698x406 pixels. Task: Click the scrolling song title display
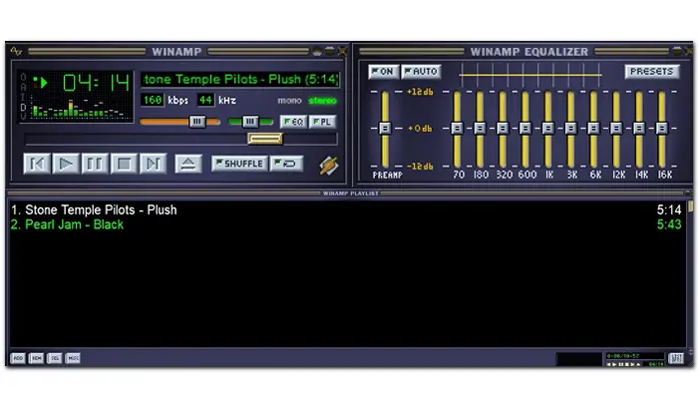coord(240,80)
